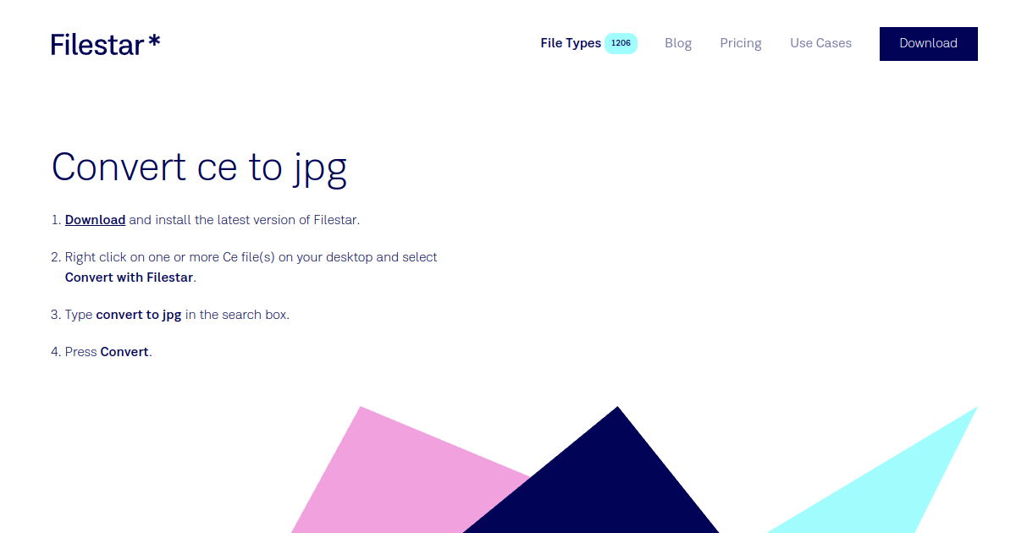
Task: Go to the Blog page
Action: coord(678,43)
